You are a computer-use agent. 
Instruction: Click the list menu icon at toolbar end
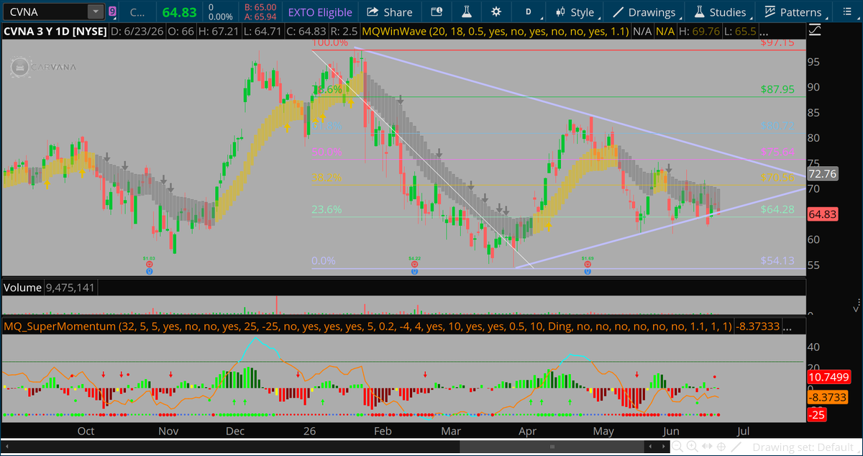click(846, 12)
